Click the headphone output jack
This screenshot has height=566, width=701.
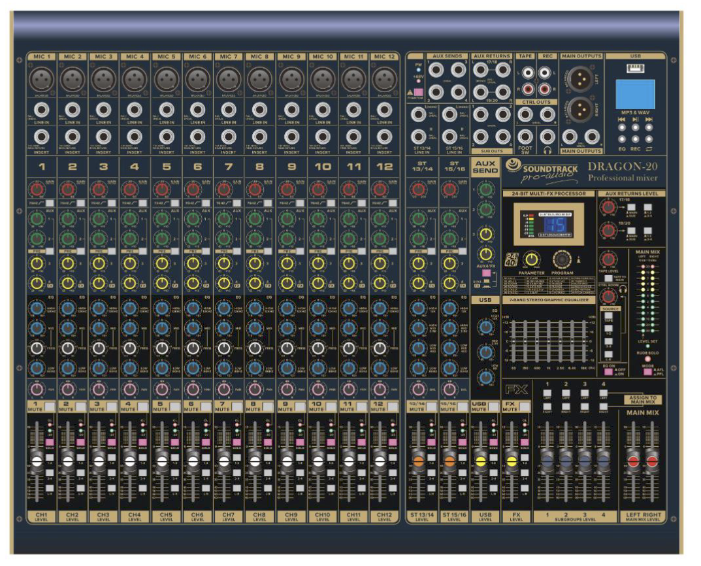[x=547, y=137]
